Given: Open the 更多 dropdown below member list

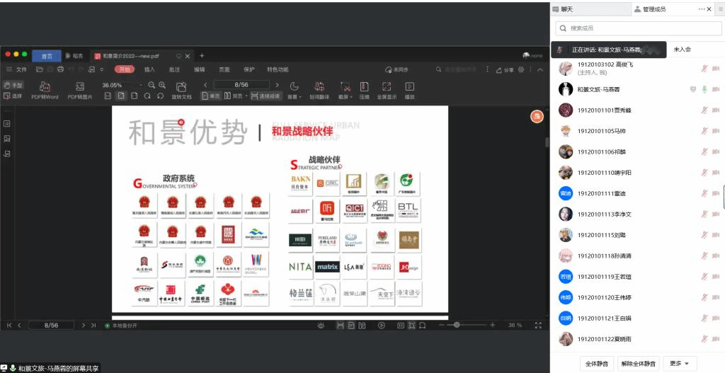Looking at the screenshot, I should [x=678, y=363].
